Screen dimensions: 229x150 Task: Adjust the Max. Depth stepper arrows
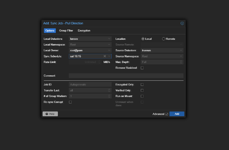[181, 62]
